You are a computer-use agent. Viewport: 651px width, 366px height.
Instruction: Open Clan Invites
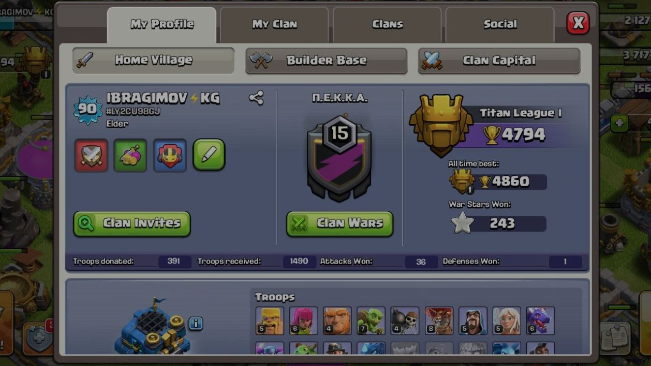coord(132,224)
